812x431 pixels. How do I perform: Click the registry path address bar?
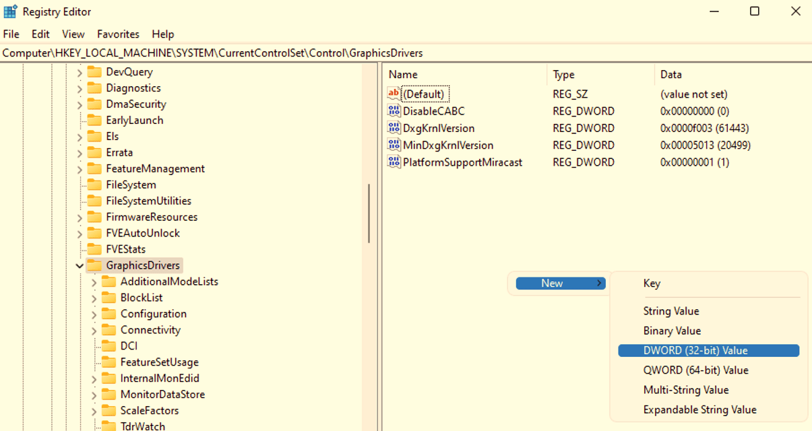pos(406,53)
